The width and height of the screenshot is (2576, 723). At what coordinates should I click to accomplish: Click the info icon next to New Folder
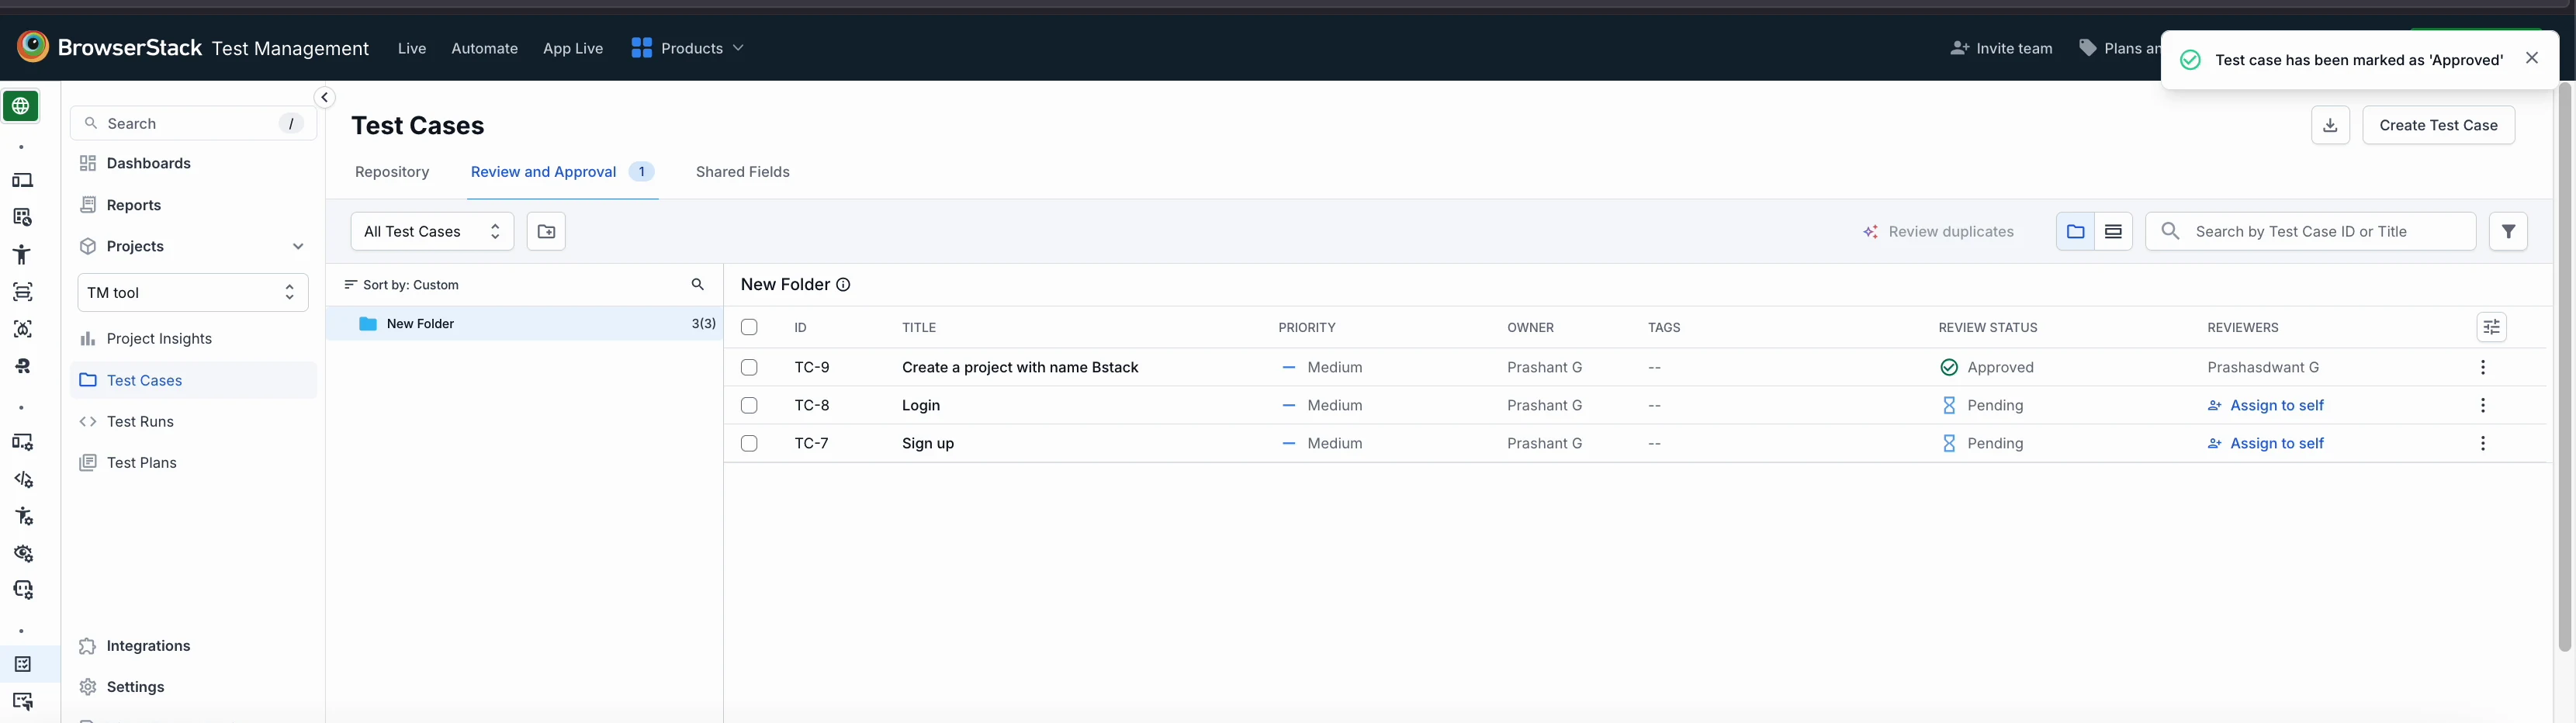coord(843,285)
